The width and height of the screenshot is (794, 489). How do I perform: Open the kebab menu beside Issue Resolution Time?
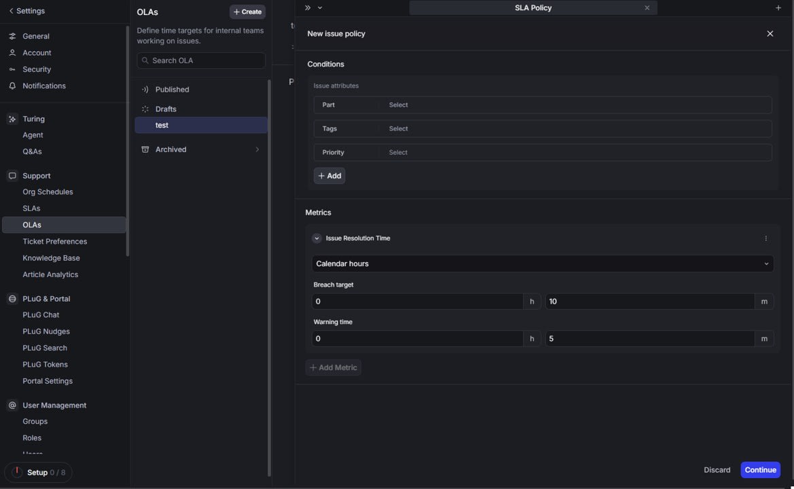[x=765, y=238]
